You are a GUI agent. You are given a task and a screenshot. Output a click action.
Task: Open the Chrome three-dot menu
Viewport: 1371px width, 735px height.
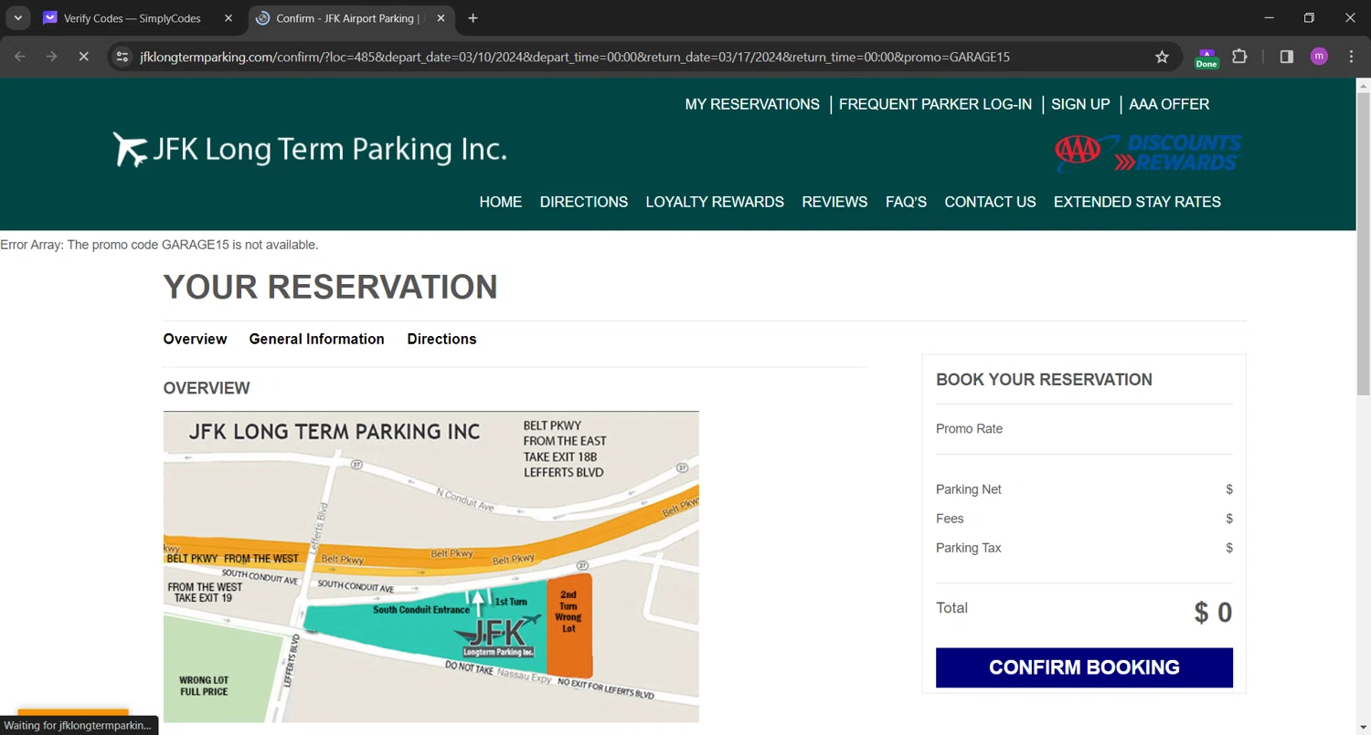(x=1351, y=57)
